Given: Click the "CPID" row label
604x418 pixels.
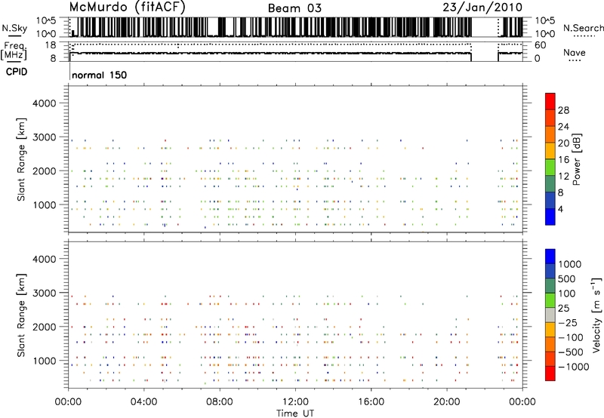Looking at the screenshot, I should [17, 72].
